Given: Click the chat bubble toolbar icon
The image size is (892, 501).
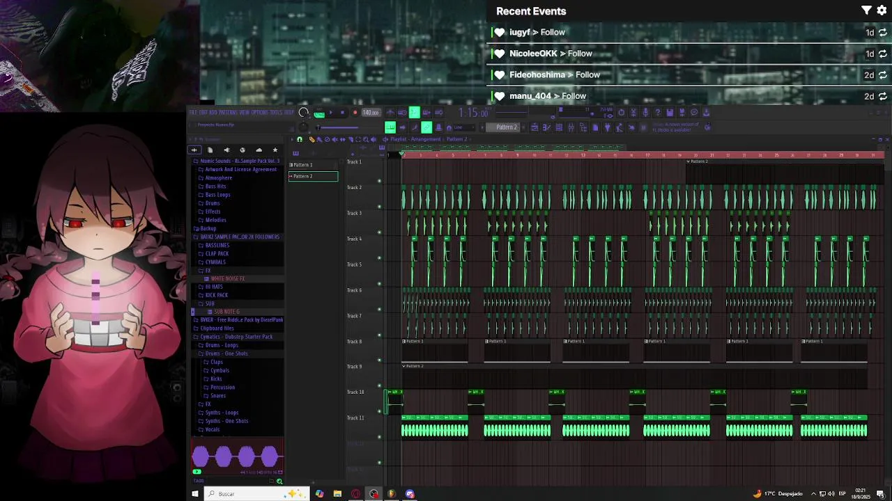Looking at the screenshot, I should tap(694, 112).
